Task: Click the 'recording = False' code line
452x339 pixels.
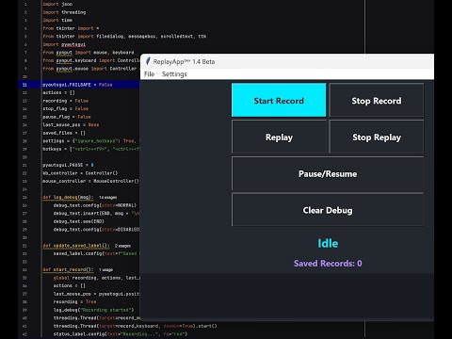Action: coord(66,101)
